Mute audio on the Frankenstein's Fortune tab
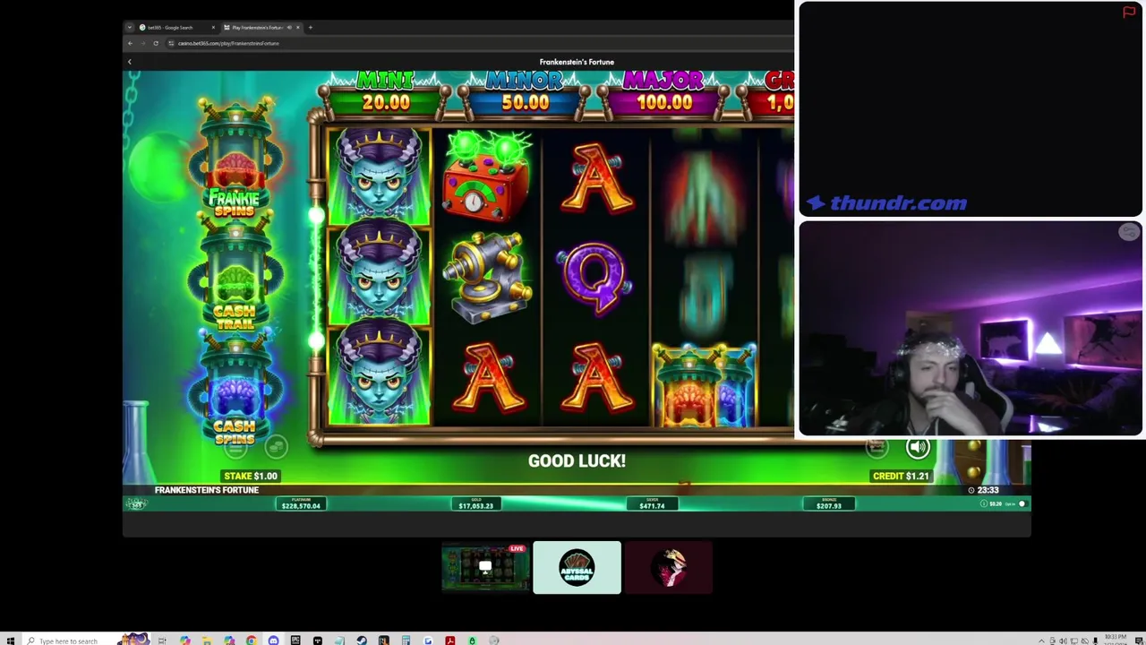1146x645 pixels. [289, 27]
